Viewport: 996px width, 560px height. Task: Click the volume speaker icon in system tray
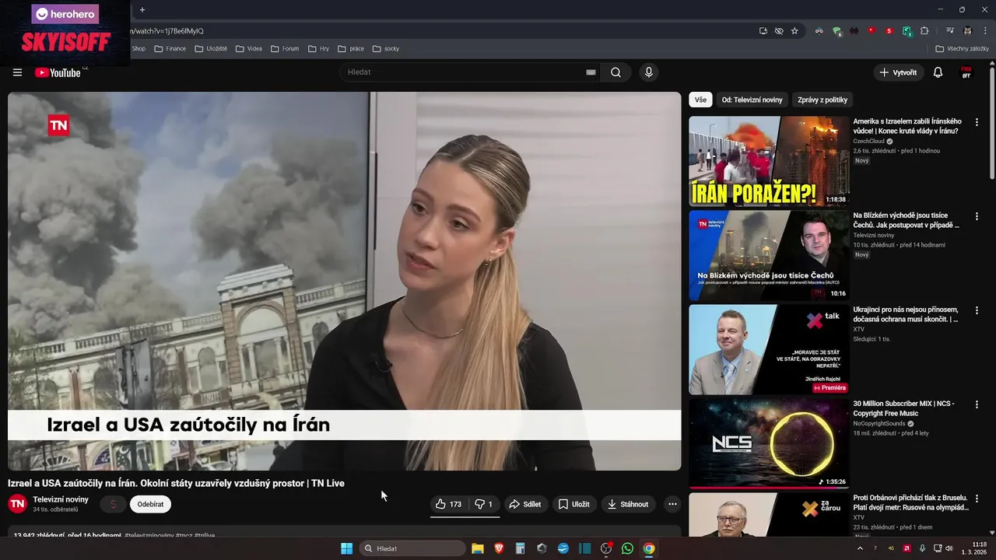[x=949, y=548]
